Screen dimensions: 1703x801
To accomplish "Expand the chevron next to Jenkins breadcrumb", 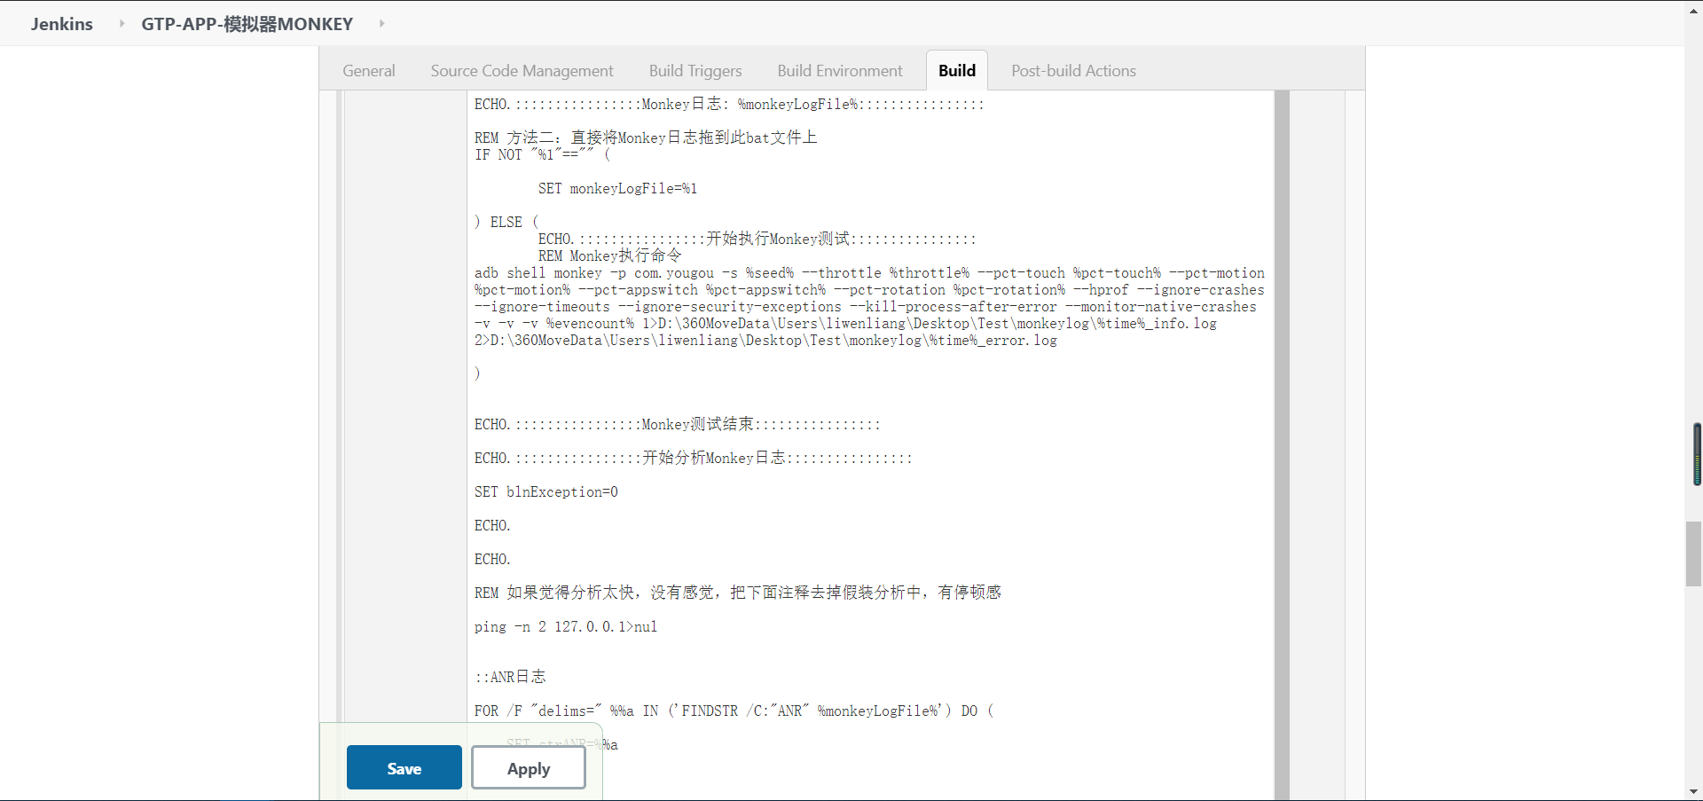I will click(121, 24).
